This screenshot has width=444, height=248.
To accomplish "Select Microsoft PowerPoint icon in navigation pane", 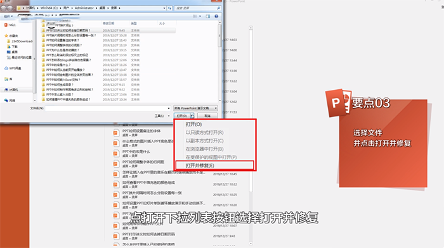I will pyautogui.click(x=6, y=25).
